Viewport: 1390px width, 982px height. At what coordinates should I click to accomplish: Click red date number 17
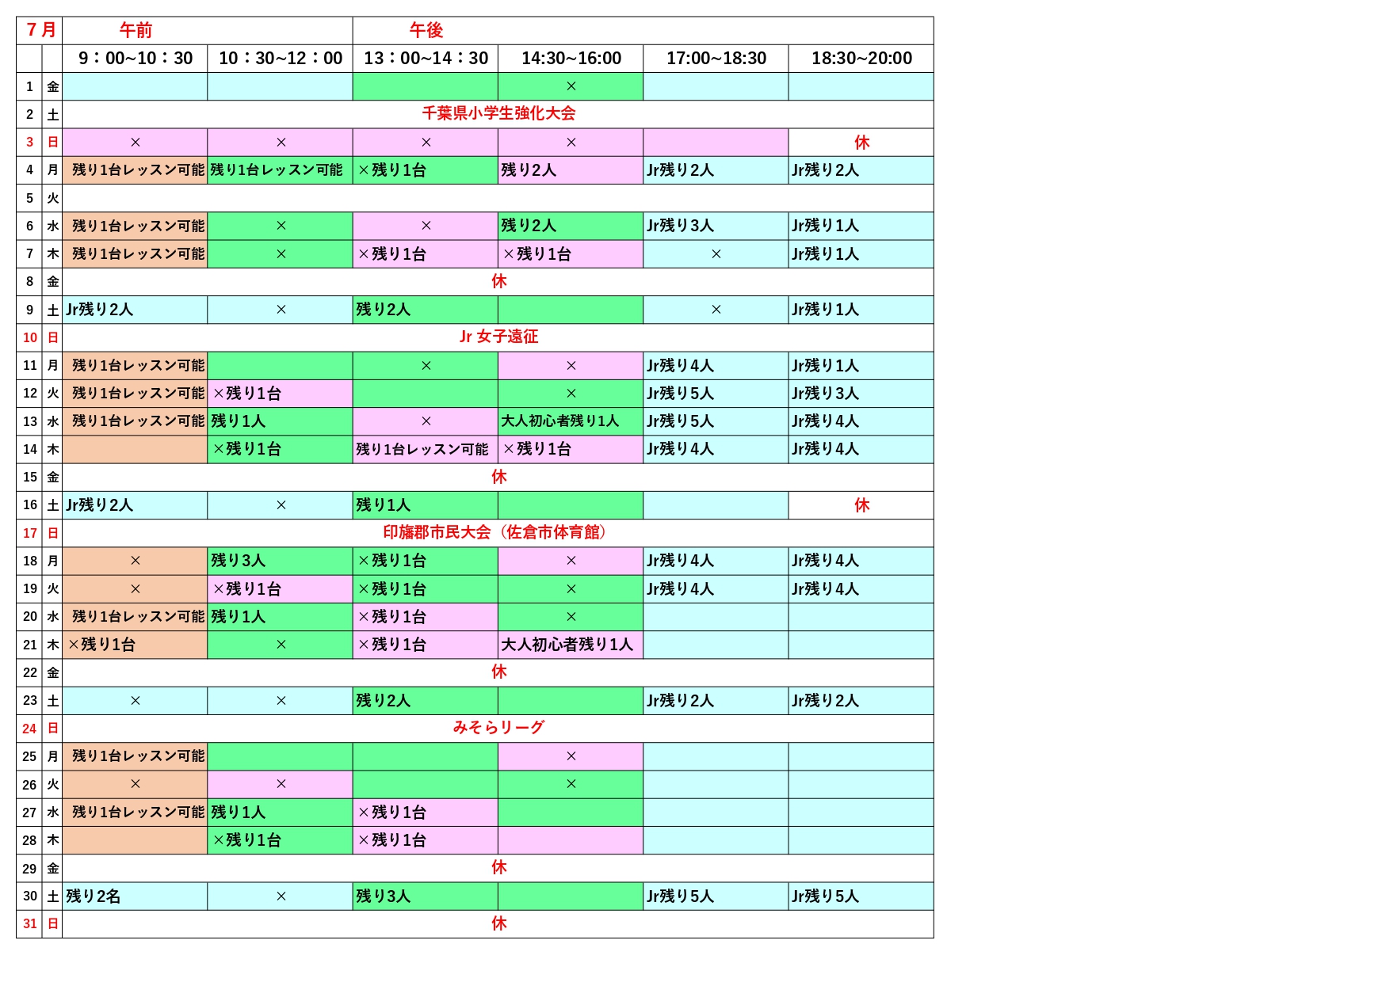30,533
